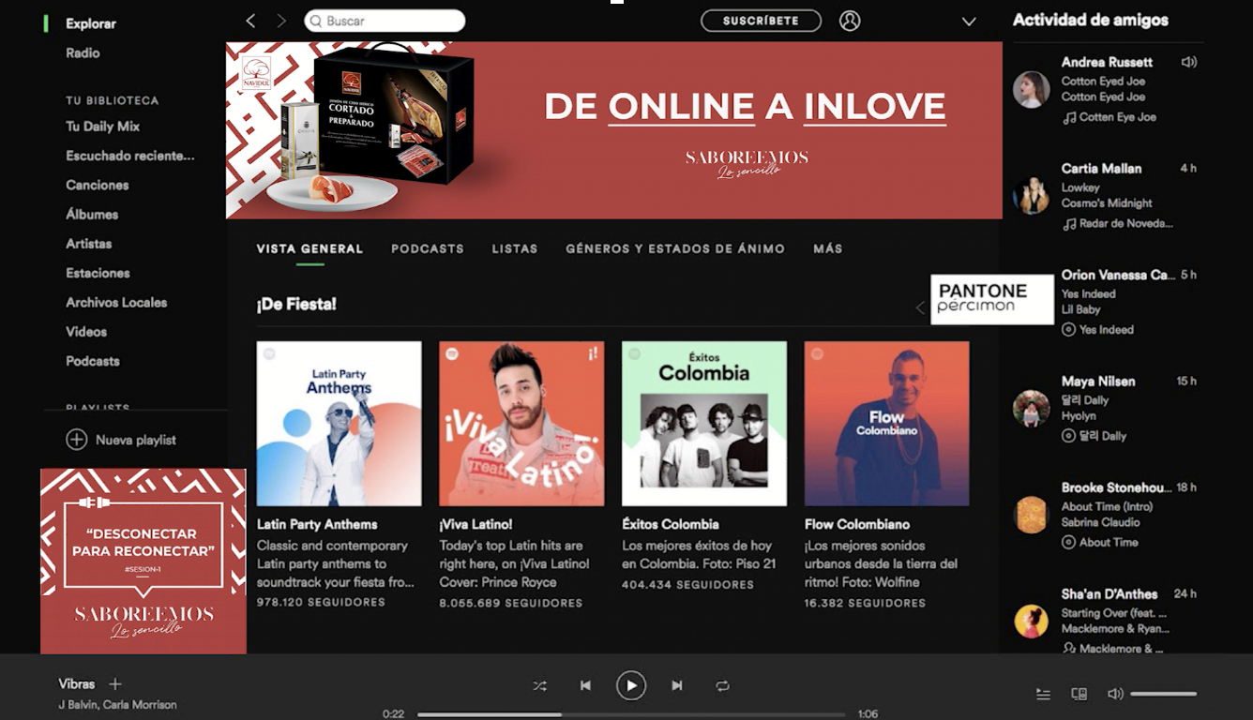
Task: Open the connect to device icon
Action: 1079,694
